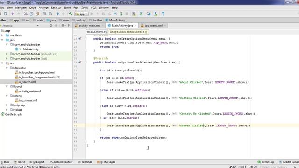Select top_menu.xml in the menu folder
Screen dimensions: 299x168
click(28, 101)
